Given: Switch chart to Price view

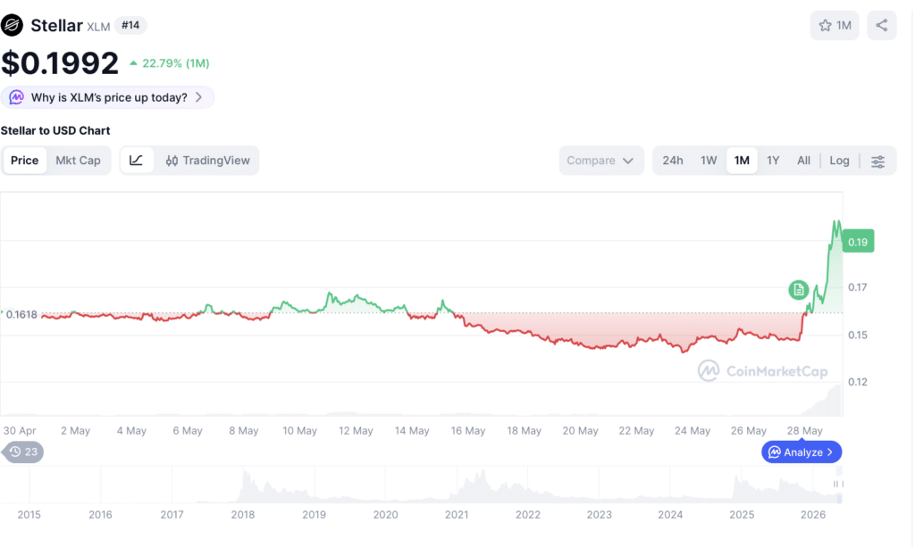Looking at the screenshot, I should click(x=24, y=161).
